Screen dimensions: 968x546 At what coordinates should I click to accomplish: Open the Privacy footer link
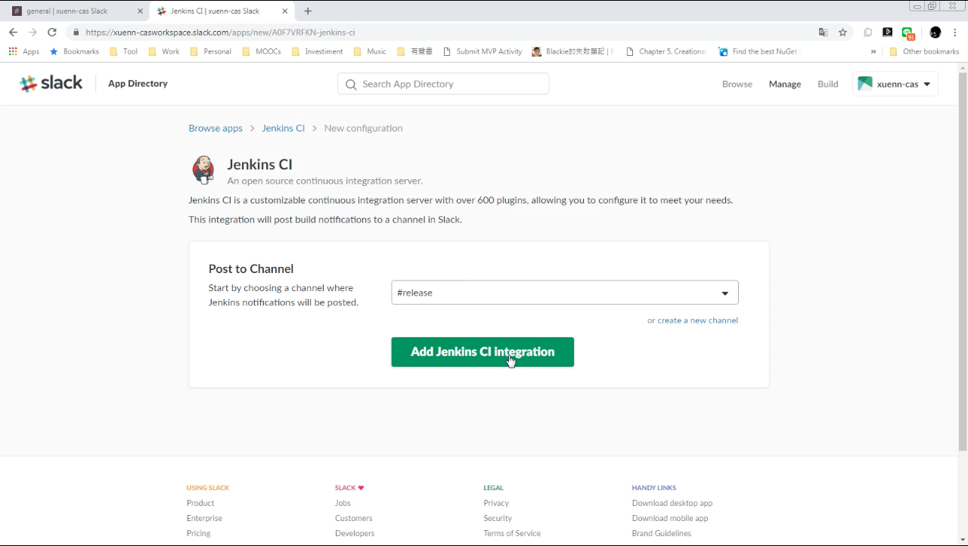pyautogui.click(x=496, y=503)
